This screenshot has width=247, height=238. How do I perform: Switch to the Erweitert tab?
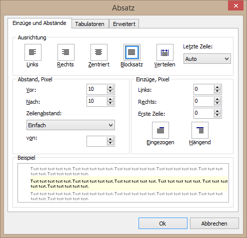point(124,24)
